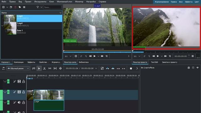This screenshot has height=113, width=201.
Task: Switch to the Библиотека tab
Action: point(84,62)
